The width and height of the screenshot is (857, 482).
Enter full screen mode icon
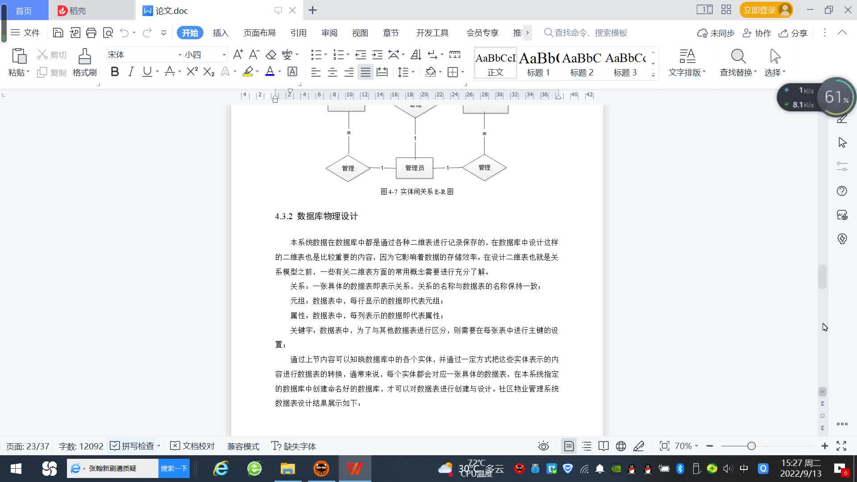click(x=841, y=446)
